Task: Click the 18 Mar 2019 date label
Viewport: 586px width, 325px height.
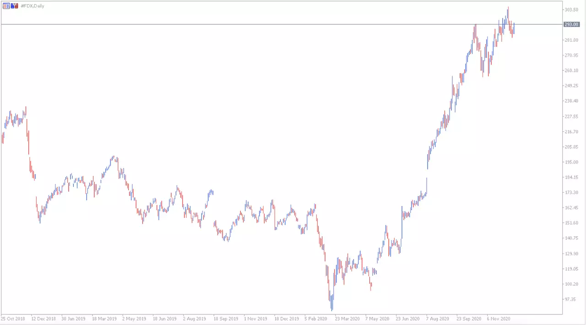Action: tap(104, 319)
